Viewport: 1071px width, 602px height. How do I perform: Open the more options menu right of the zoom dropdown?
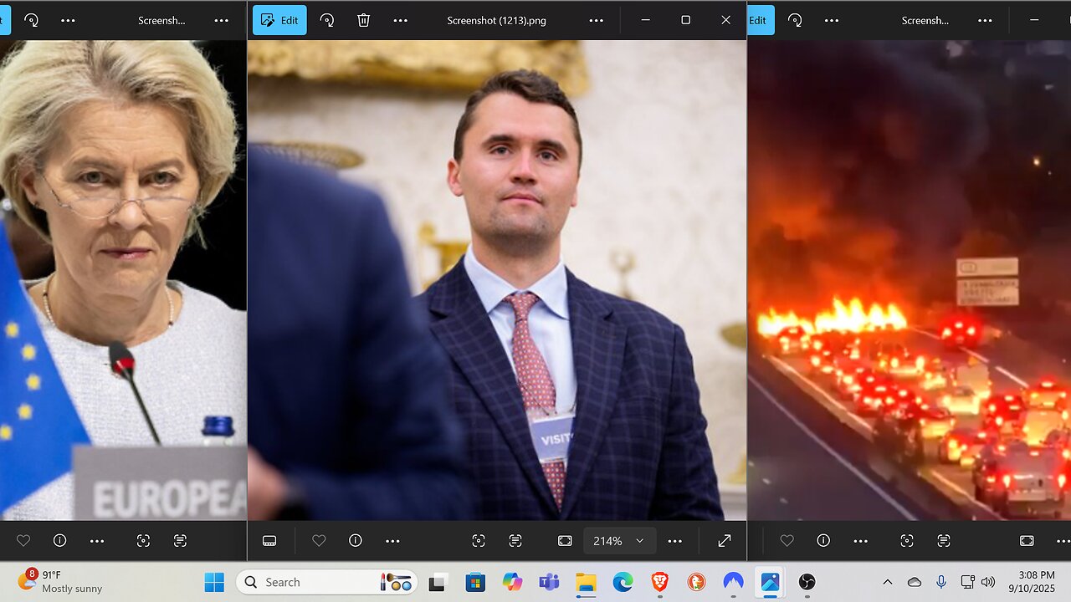click(x=675, y=541)
